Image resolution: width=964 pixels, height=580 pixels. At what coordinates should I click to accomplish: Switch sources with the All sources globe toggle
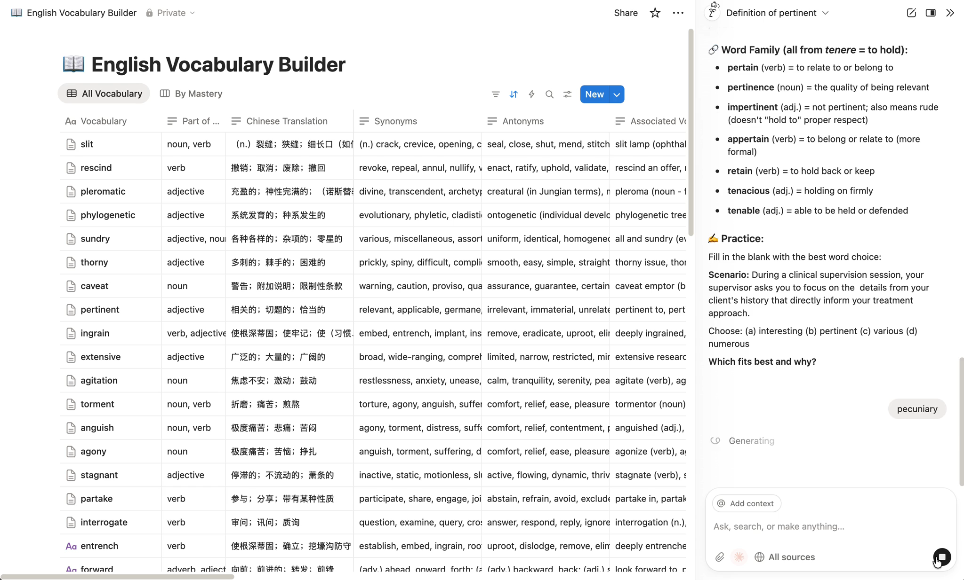[785, 557]
